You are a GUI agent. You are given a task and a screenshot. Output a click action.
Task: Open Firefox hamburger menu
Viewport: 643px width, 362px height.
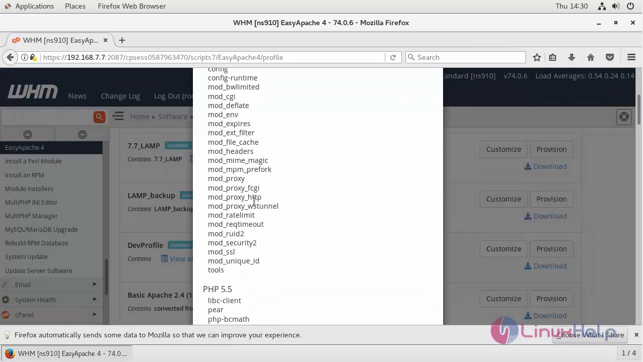coord(631,57)
